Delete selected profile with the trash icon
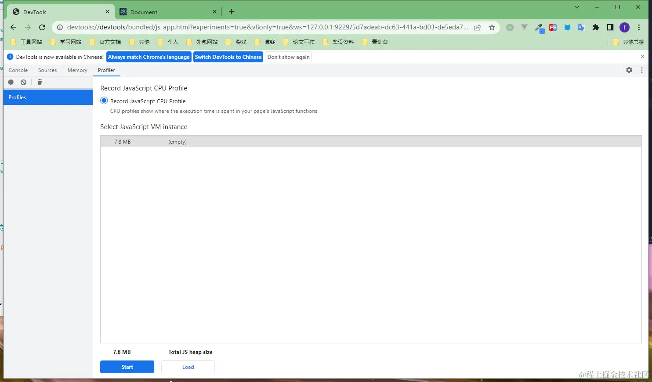The width and height of the screenshot is (652, 382). [x=40, y=82]
